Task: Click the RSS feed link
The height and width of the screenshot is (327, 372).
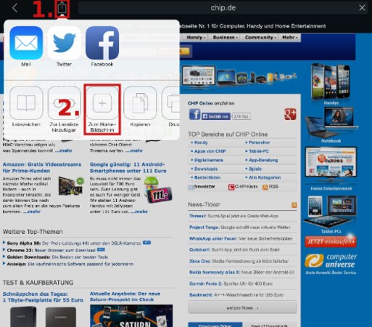Action: coord(270,187)
